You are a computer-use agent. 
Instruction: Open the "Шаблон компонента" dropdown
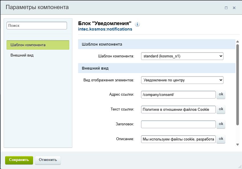click(x=182, y=56)
